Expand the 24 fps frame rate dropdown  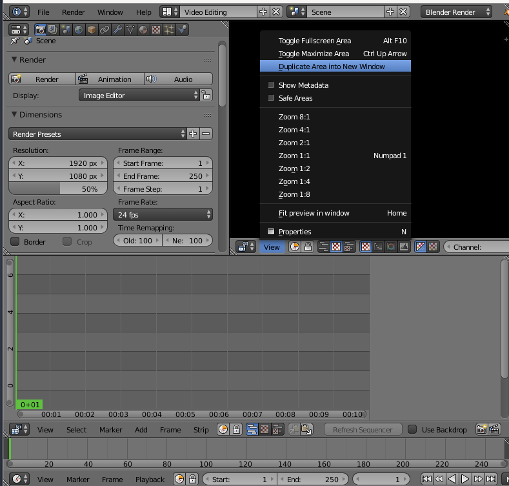[163, 215]
